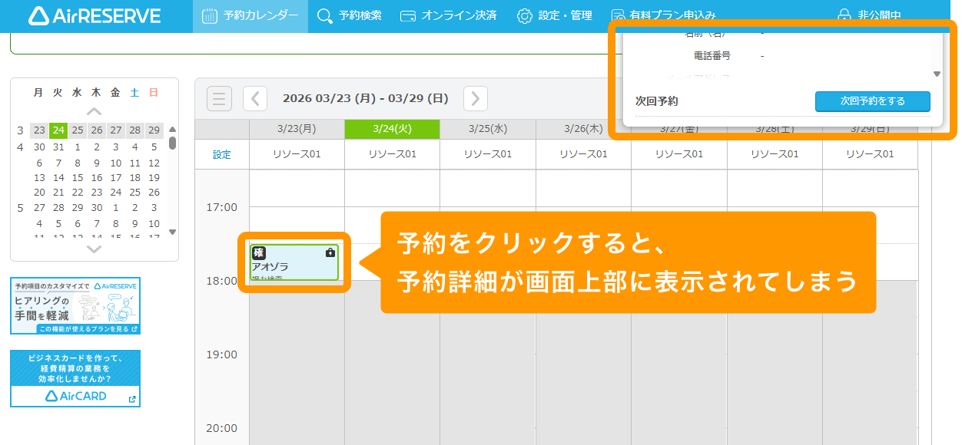962x445 pixels.
Task: Click the briefcase icon on アオゾラ reservation
Action: click(330, 252)
